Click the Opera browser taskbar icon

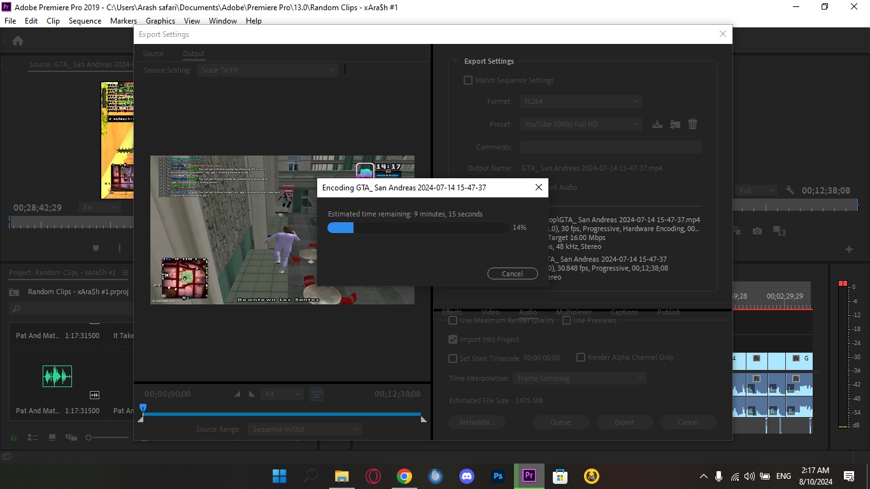tap(373, 476)
